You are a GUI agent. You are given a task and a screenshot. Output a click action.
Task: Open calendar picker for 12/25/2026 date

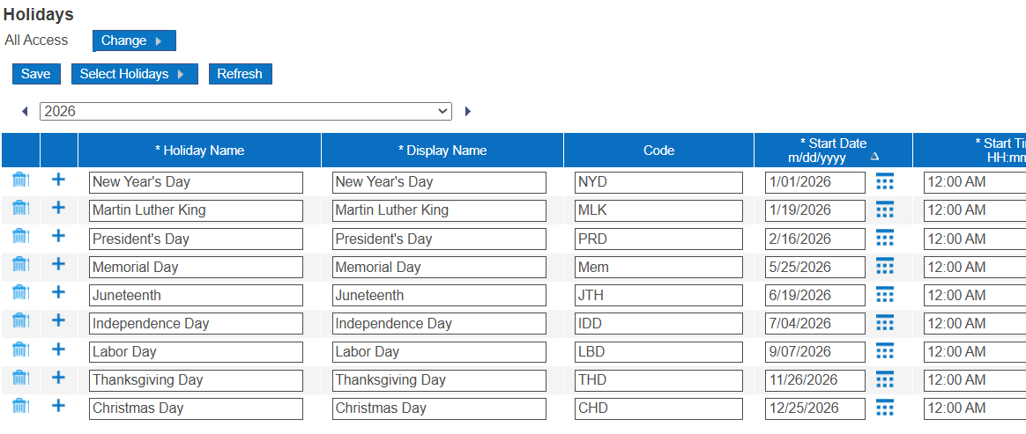click(x=885, y=408)
